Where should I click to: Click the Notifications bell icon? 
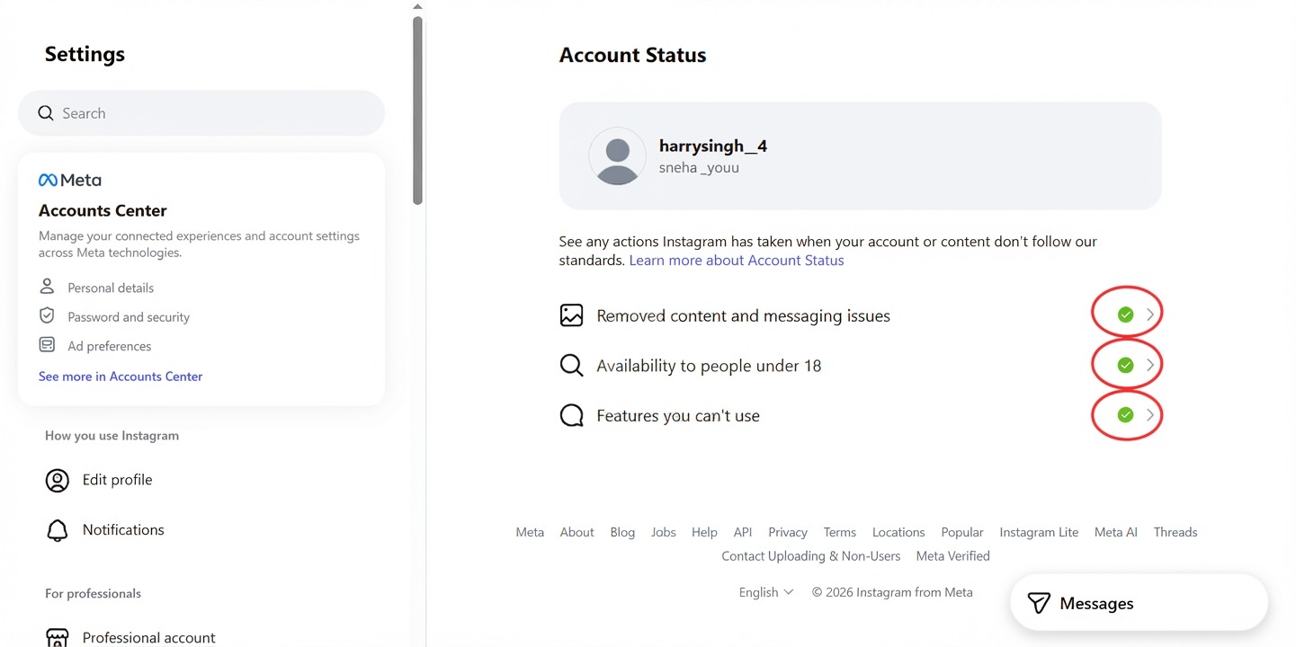[x=57, y=530]
